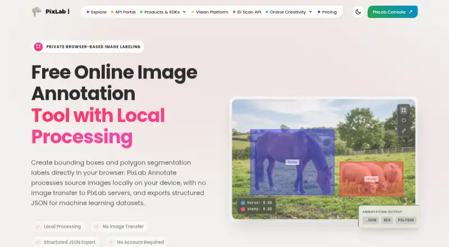The width and height of the screenshot is (449, 247).
Task: Go to API Portal in navigation
Action: [x=123, y=12]
